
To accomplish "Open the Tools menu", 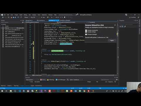I will coord(39,15).
